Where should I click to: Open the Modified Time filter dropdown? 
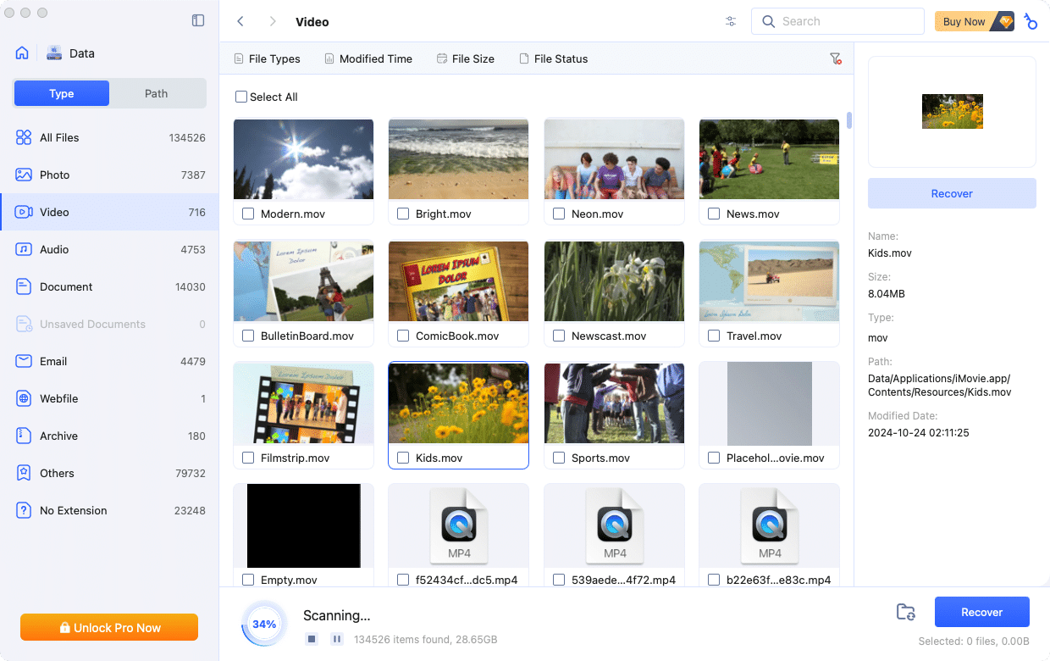(x=368, y=58)
